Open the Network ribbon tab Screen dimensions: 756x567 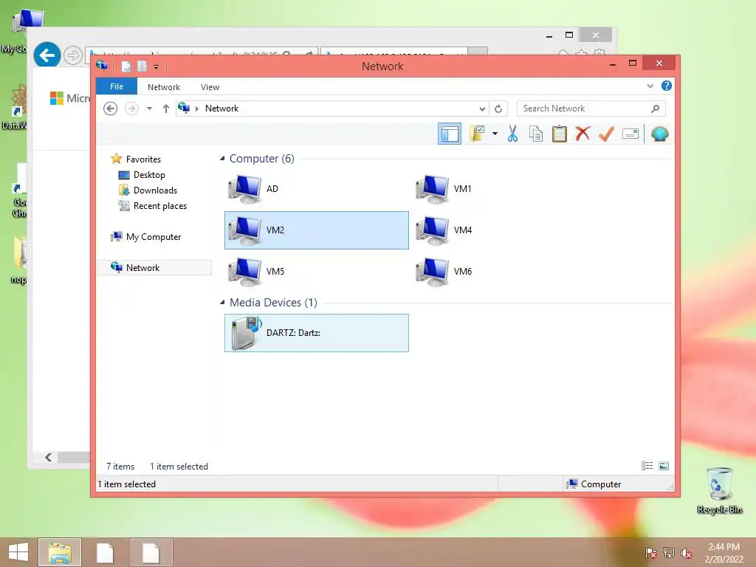(x=164, y=87)
